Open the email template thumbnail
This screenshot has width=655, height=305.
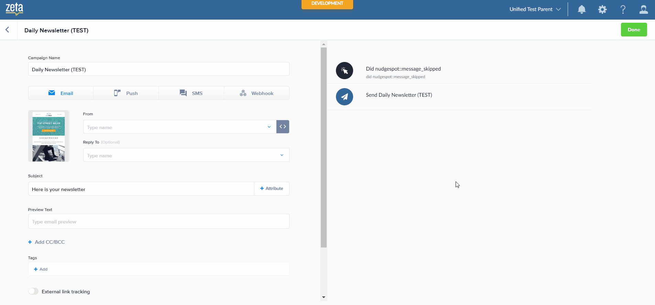49,136
